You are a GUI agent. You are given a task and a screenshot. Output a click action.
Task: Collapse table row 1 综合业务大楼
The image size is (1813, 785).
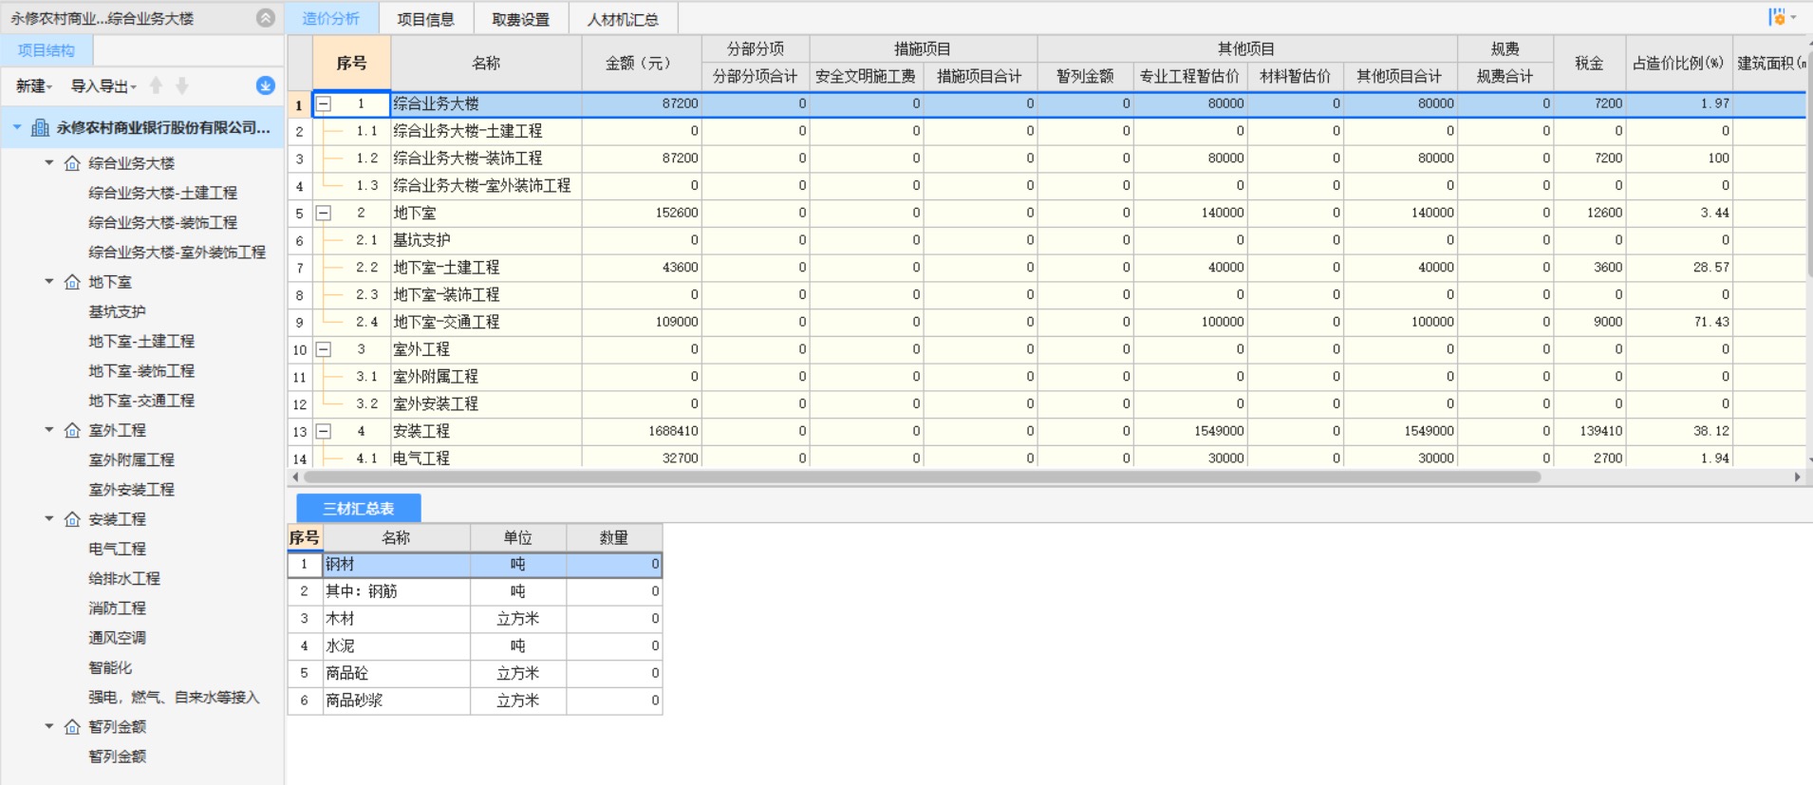coord(324,104)
